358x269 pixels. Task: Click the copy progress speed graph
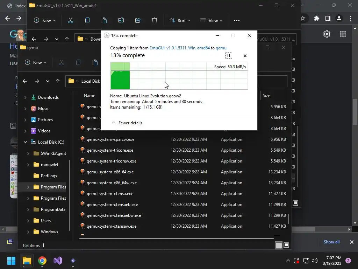[x=179, y=76]
